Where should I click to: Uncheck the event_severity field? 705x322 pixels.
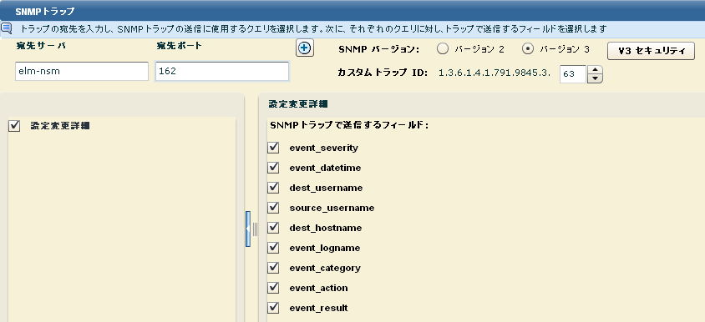pyautogui.click(x=273, y=148)
